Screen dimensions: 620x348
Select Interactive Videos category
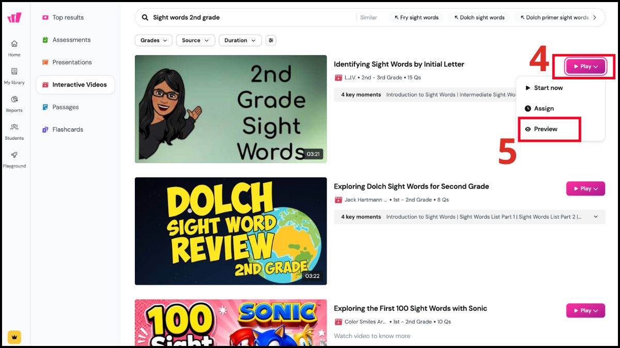[x=75, y=85]
